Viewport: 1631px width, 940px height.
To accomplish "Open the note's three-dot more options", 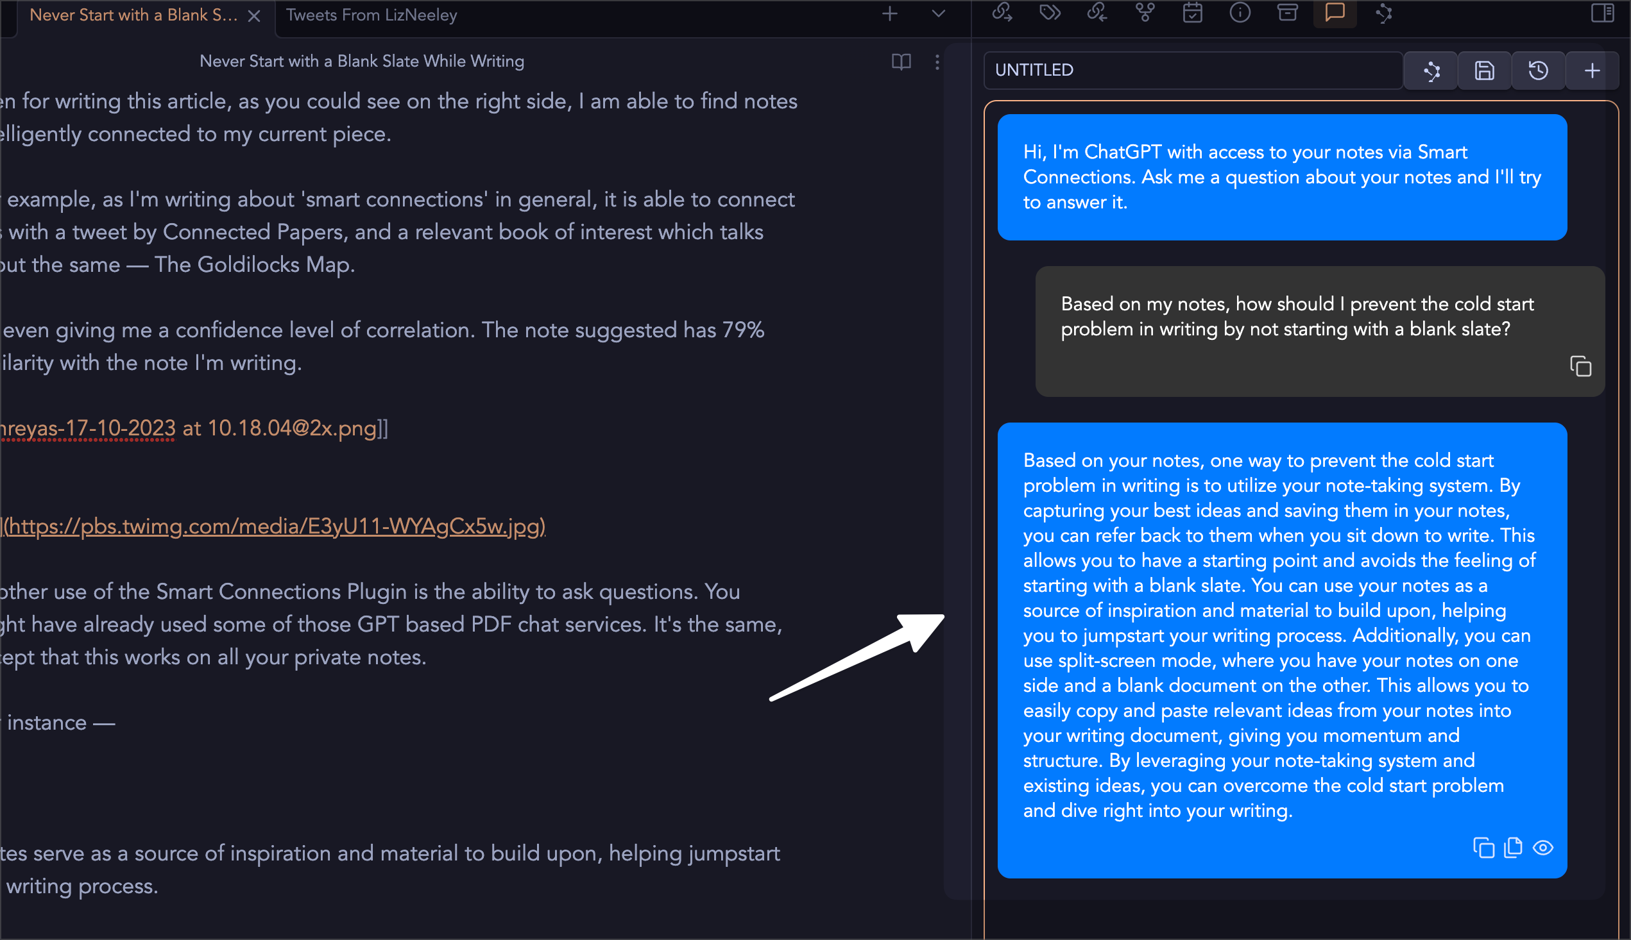I will (937, 62).
